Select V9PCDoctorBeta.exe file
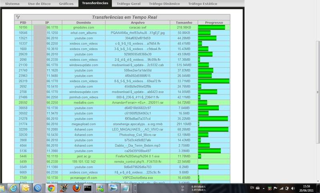This screenshot has width=320, height=193. pyautogui.click(x=138, y=178)
